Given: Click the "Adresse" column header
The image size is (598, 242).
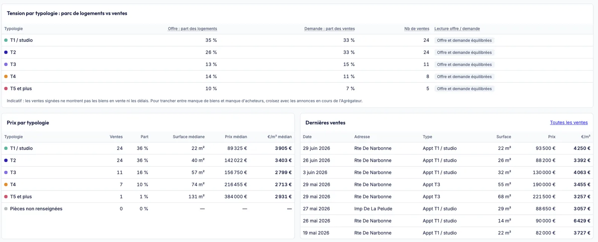Looking at the screenshot, I should pyautogui.click(x=362, y=137).
